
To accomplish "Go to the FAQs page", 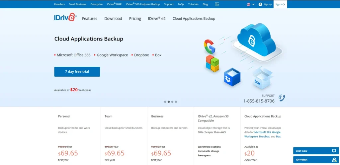I will tap(181, 4).
